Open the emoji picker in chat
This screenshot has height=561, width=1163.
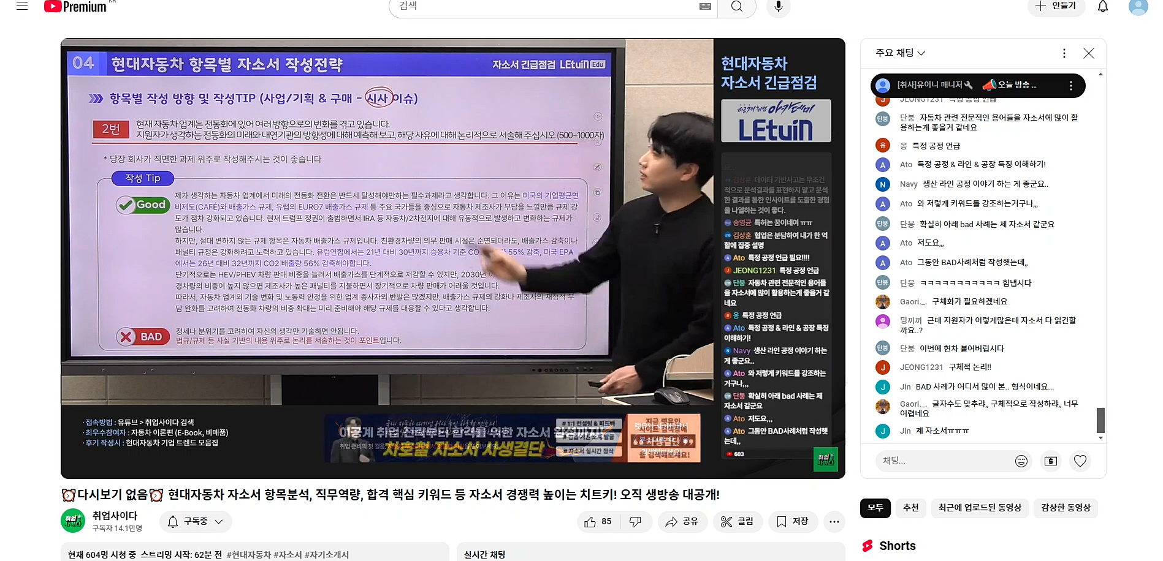pyautogui.click(x=1021, y=461)
